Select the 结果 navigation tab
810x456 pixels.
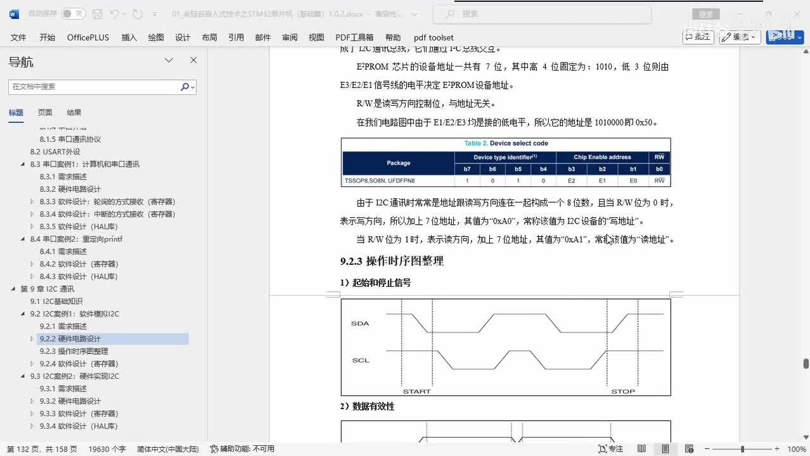click(74, 112)
